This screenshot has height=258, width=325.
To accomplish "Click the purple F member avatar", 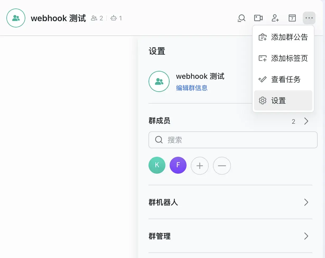I will point(178,165).
